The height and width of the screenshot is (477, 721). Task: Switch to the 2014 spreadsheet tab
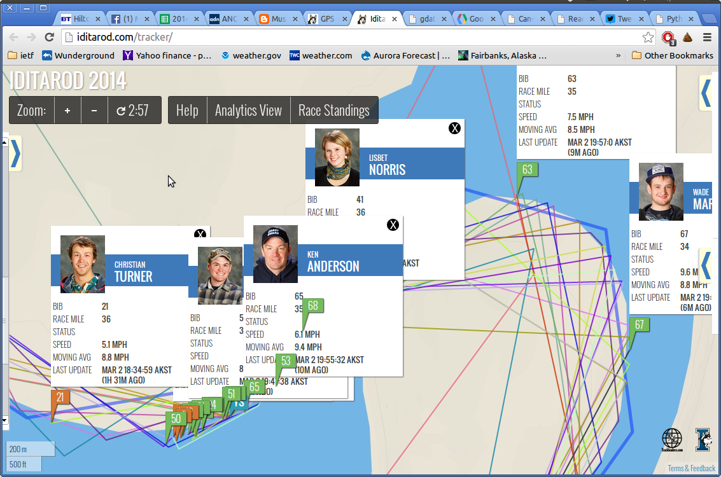(179, 19)
